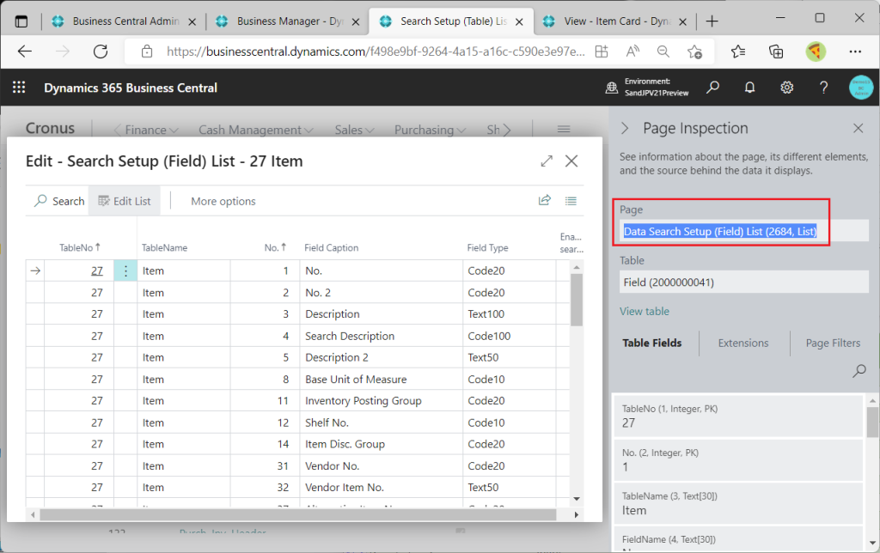Screen dimensions: 880x553
Task: Click the Share icon in the dialog
Action: 544,201
